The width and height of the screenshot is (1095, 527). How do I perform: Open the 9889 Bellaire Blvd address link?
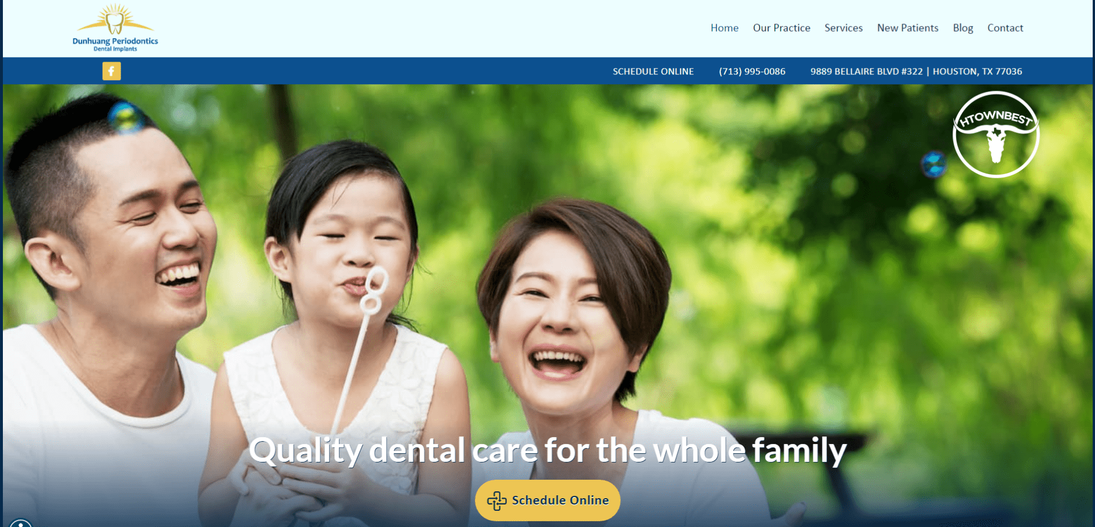coord(916,71)
